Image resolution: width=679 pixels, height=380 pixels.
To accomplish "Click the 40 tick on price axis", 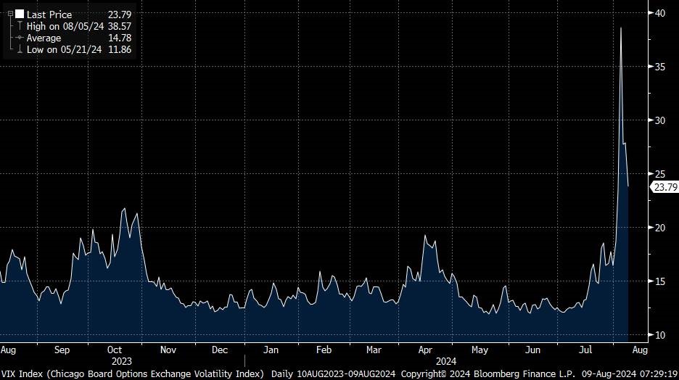I will click(x=660, y=12).
